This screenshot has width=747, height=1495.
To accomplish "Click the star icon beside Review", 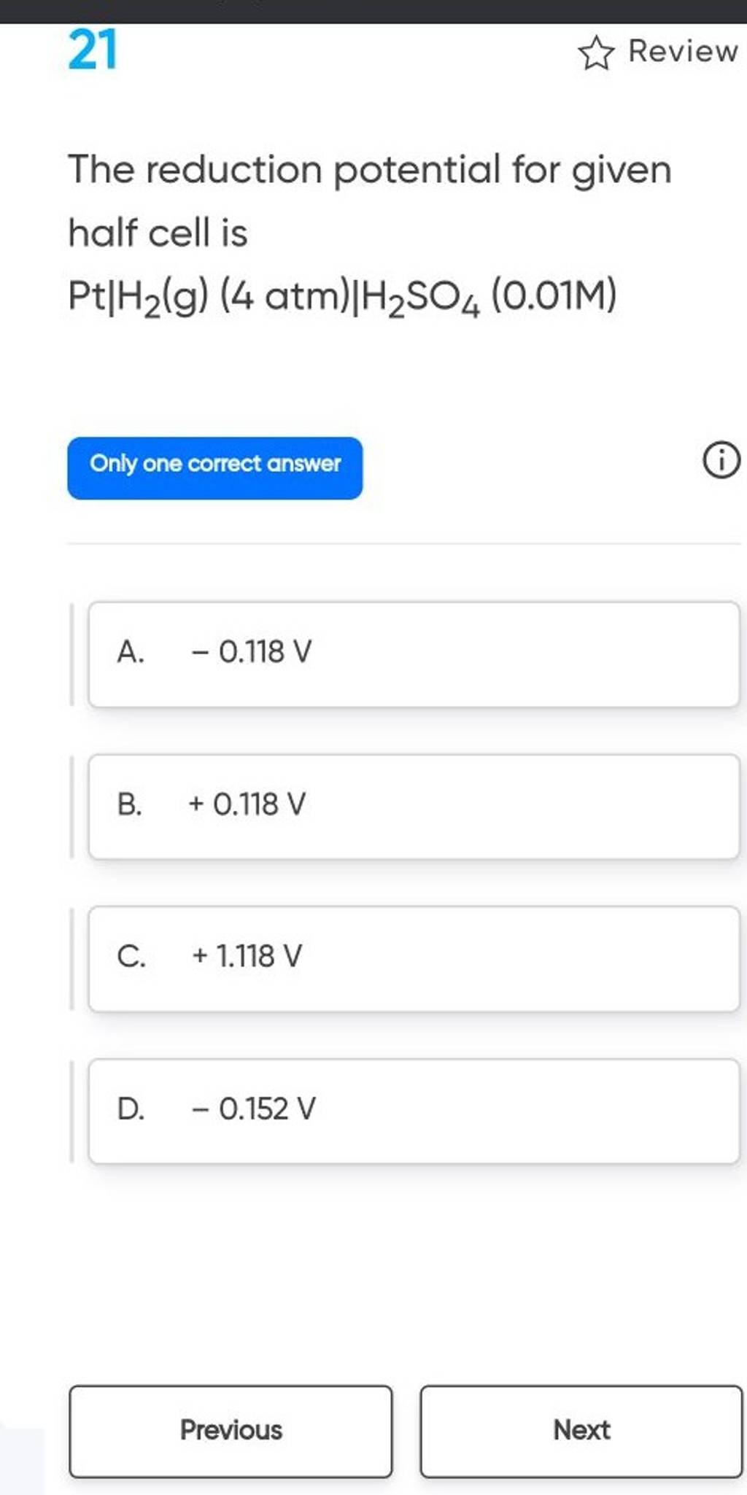I will [x=595, y=55].
